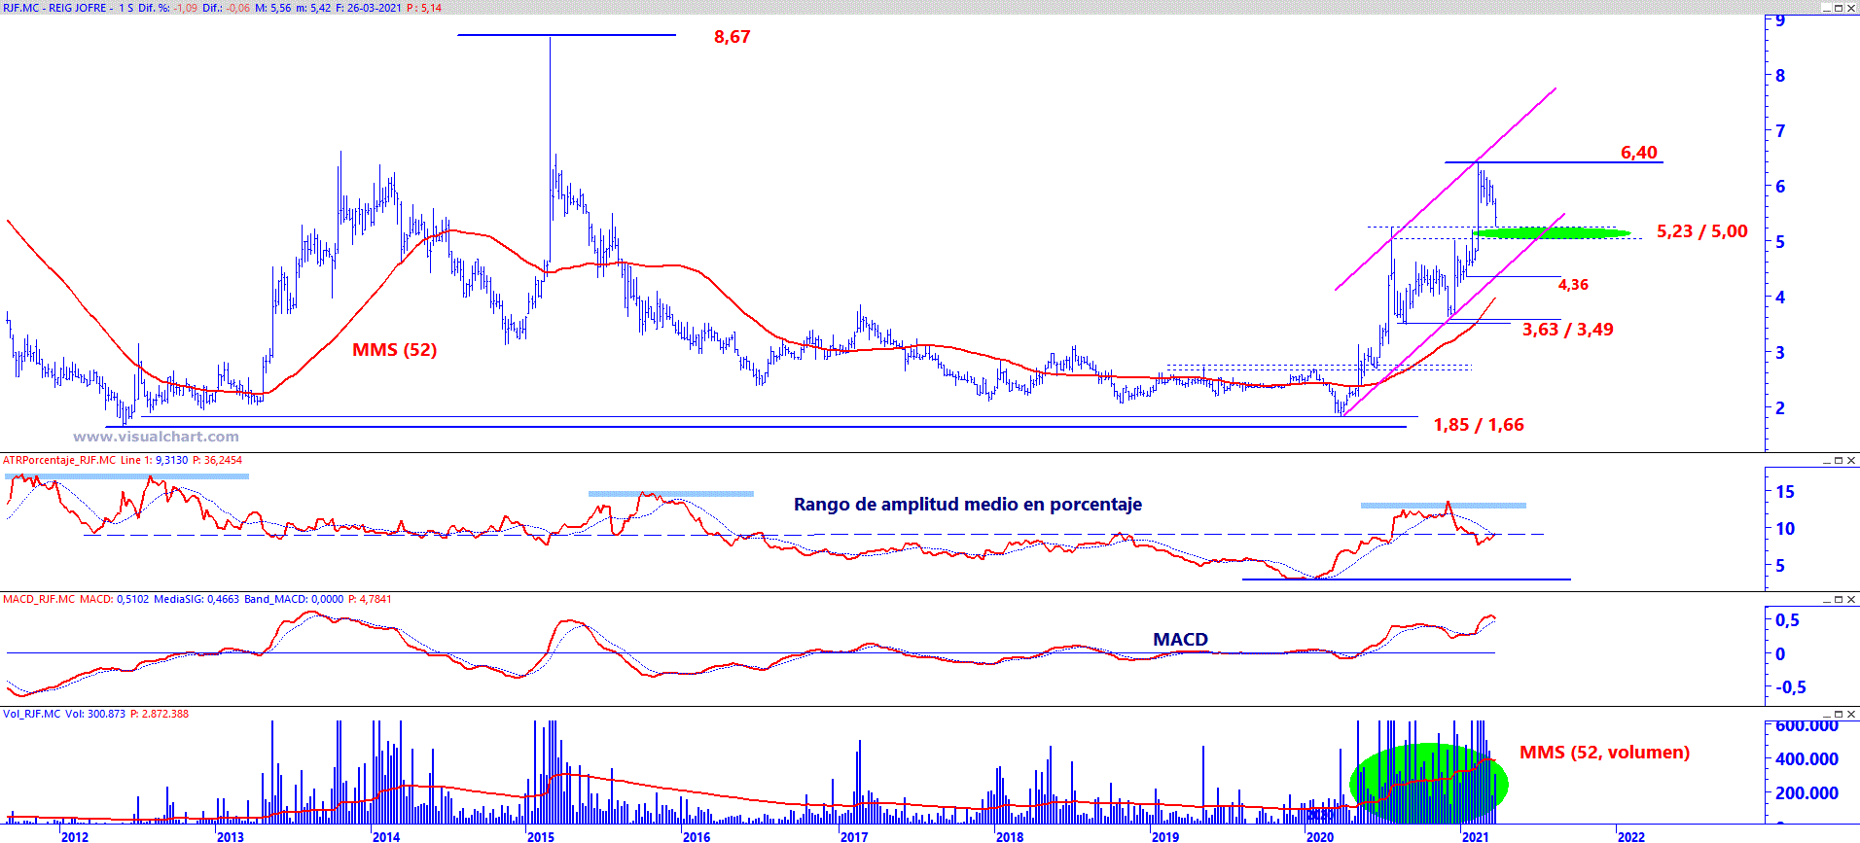Click the 'F: 26-03-2021' date in header
Image resolution: width=1860 pixels, height=843 pixels.
coord(370,8)
